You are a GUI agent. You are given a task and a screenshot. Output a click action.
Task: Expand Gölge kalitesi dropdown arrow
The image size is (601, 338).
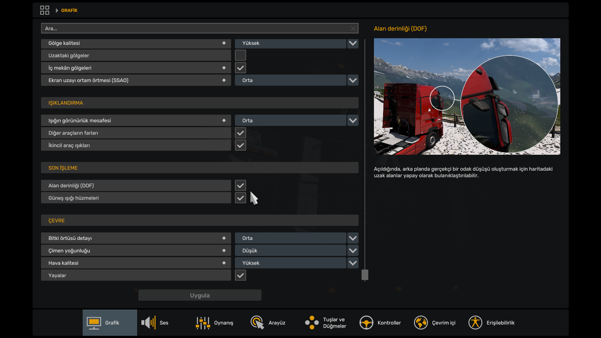pyautogui.click(x=353, y=43)
